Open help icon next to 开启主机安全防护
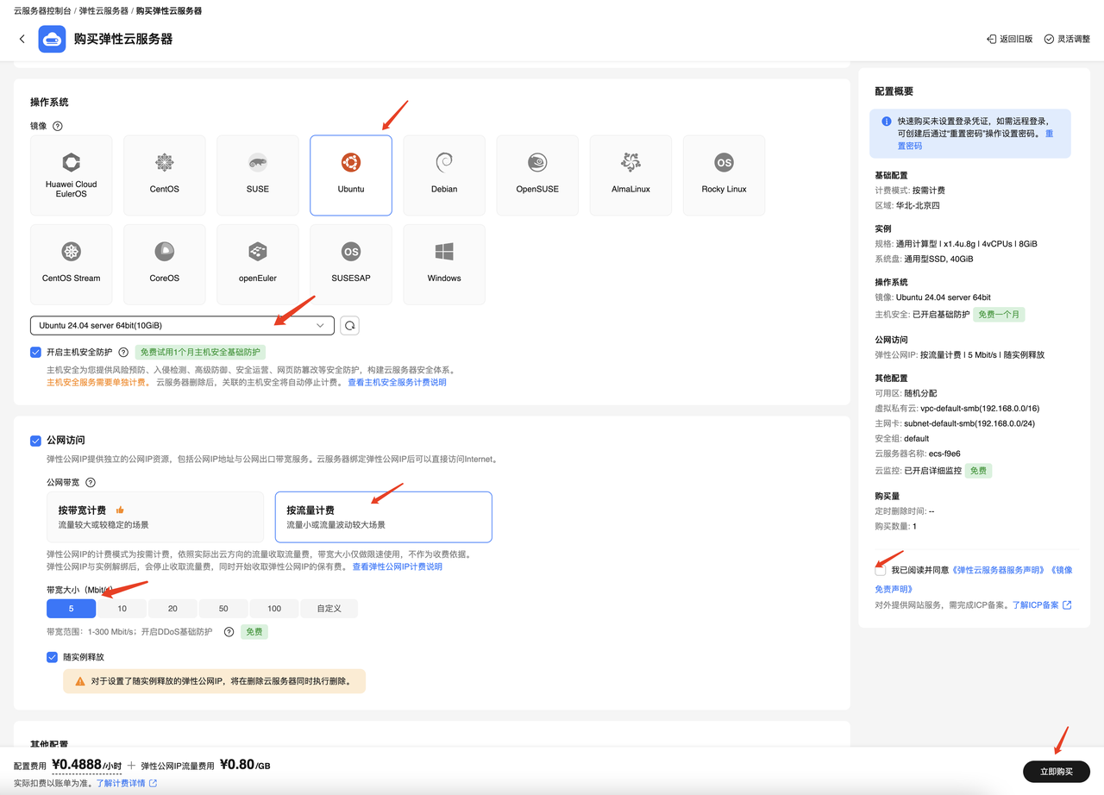 pos(123,352)
